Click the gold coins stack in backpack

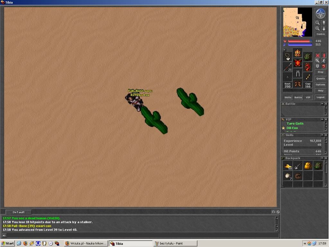[x=288, y=166]
